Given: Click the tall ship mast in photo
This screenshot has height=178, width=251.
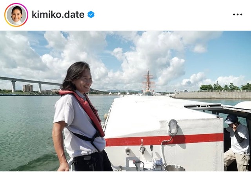Looking at the screenshot, I should [148, 81].
